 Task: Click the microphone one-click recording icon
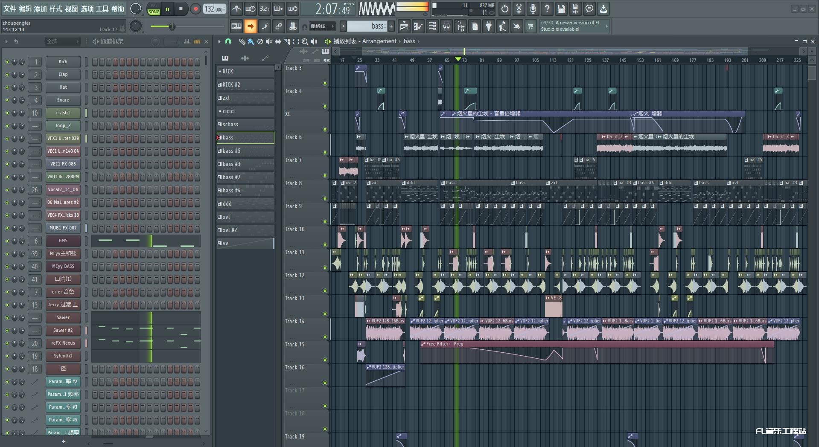pos(533,9)
